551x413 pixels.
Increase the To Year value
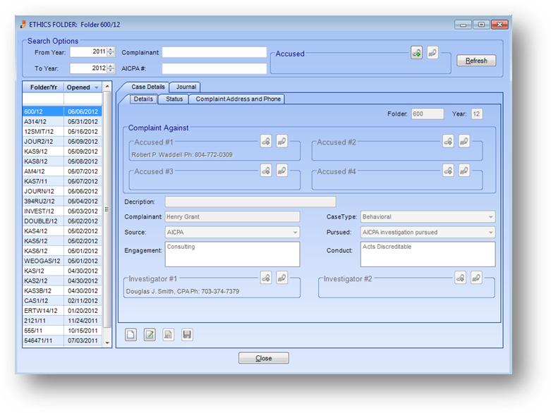click(x=111, y=66)
